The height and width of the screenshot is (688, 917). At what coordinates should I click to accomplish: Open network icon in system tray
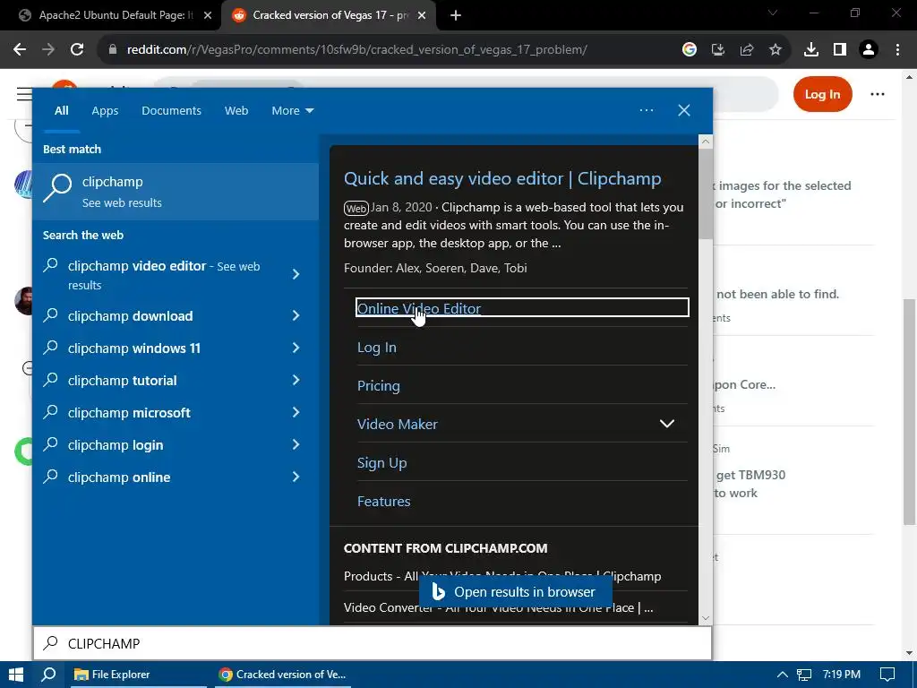coord(804,675)
